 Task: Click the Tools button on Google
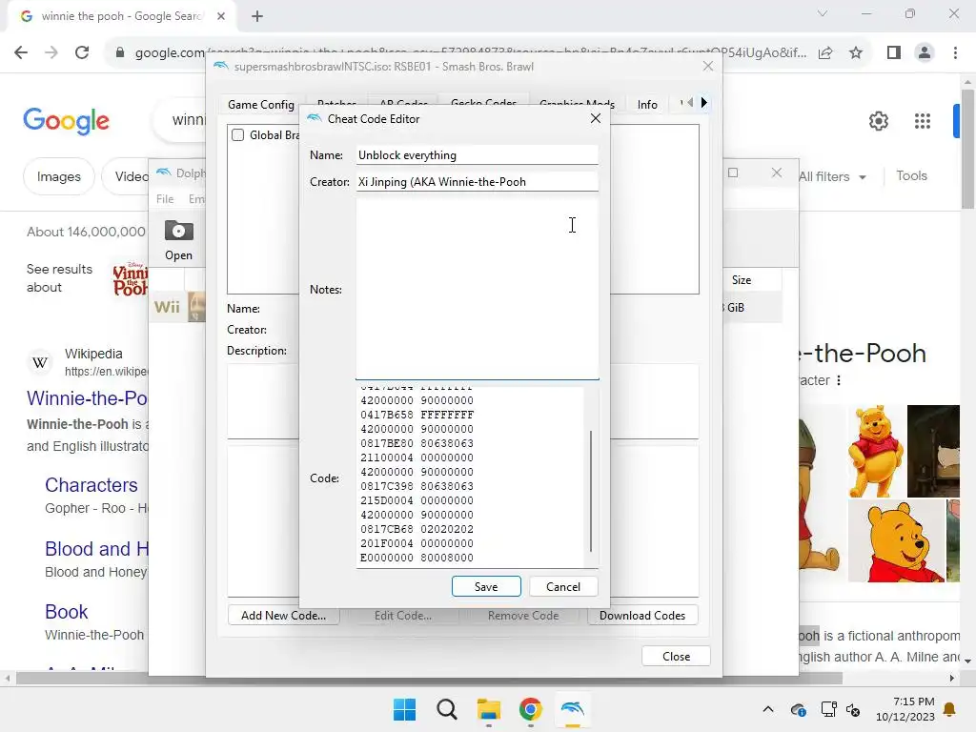coord(911,175)
